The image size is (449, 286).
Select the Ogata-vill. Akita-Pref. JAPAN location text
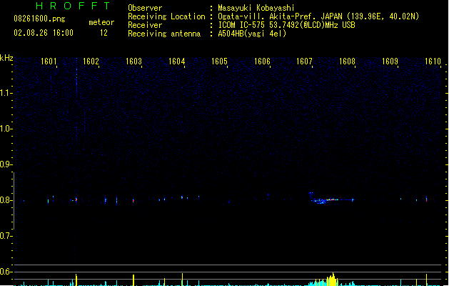click(318, 16)
